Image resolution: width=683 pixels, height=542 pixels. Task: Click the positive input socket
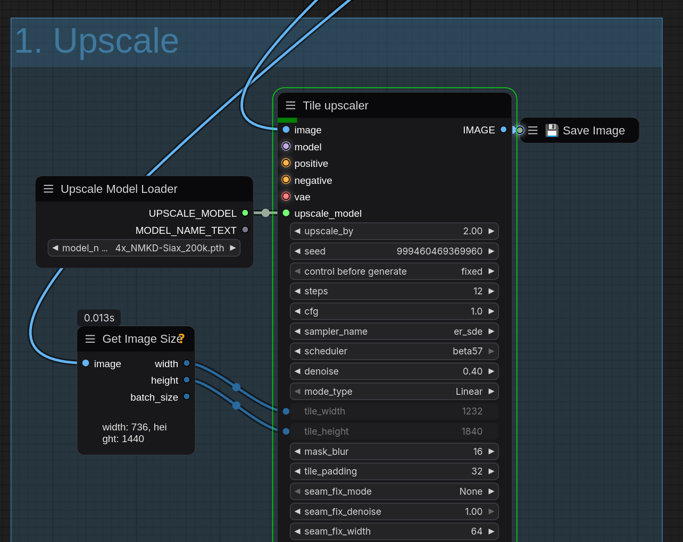[286, 163]
